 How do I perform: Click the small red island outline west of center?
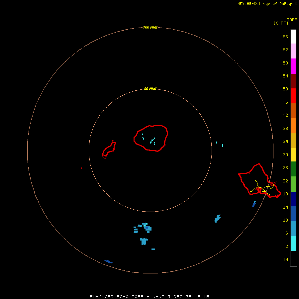[109, 149]
